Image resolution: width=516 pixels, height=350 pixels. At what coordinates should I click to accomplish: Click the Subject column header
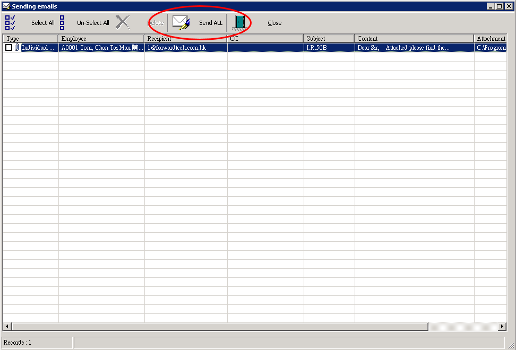pyautogui.click(x=329, y=39)
